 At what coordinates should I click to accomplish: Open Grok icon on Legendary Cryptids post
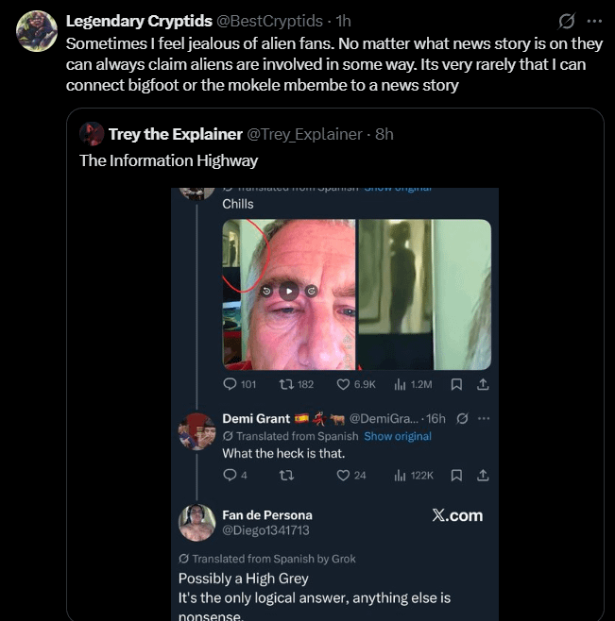click(x=567, y=21)
